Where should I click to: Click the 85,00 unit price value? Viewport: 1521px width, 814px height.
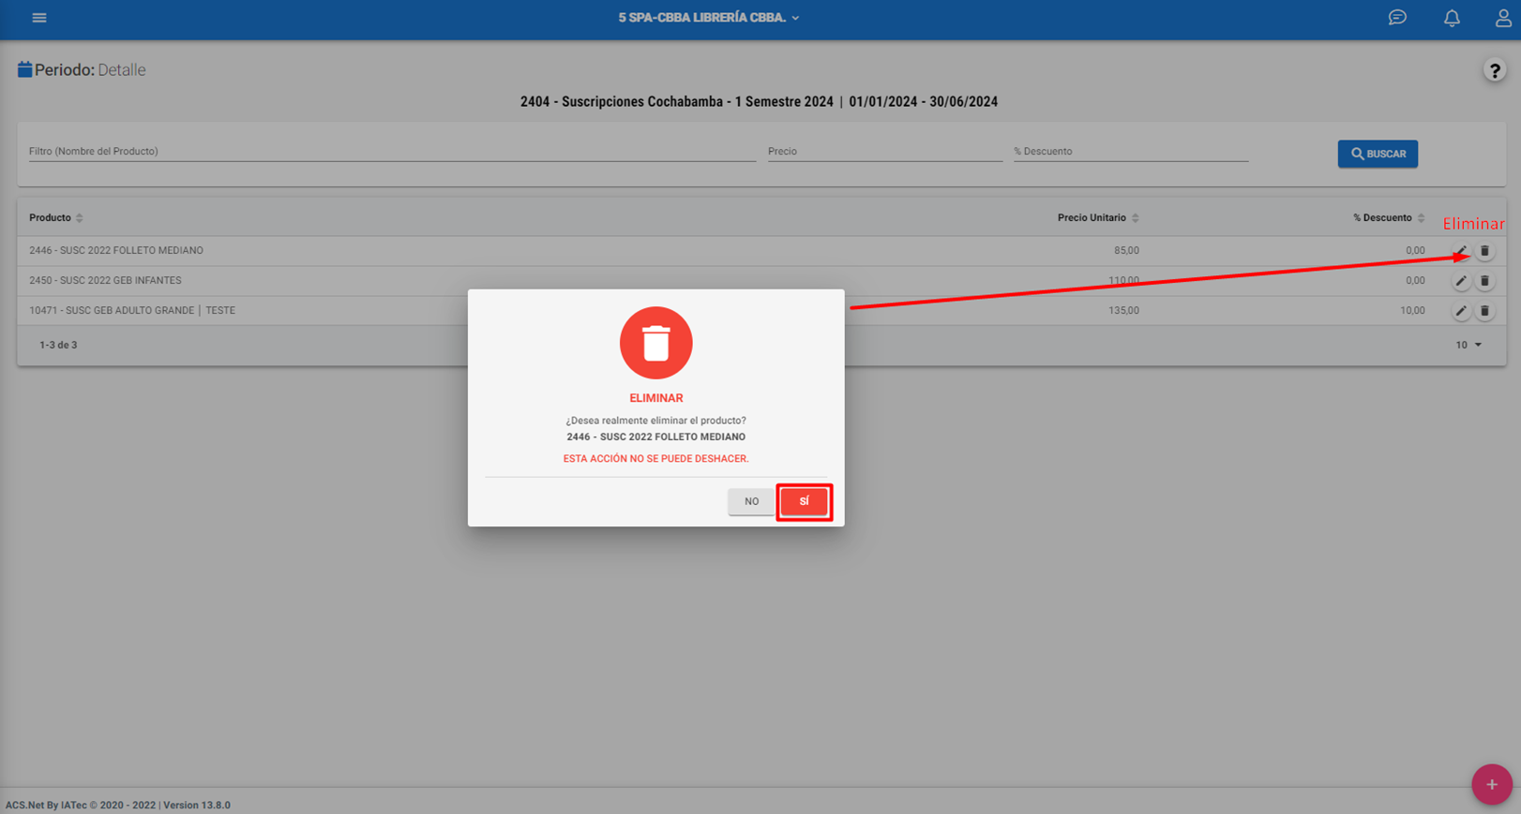1126,251
